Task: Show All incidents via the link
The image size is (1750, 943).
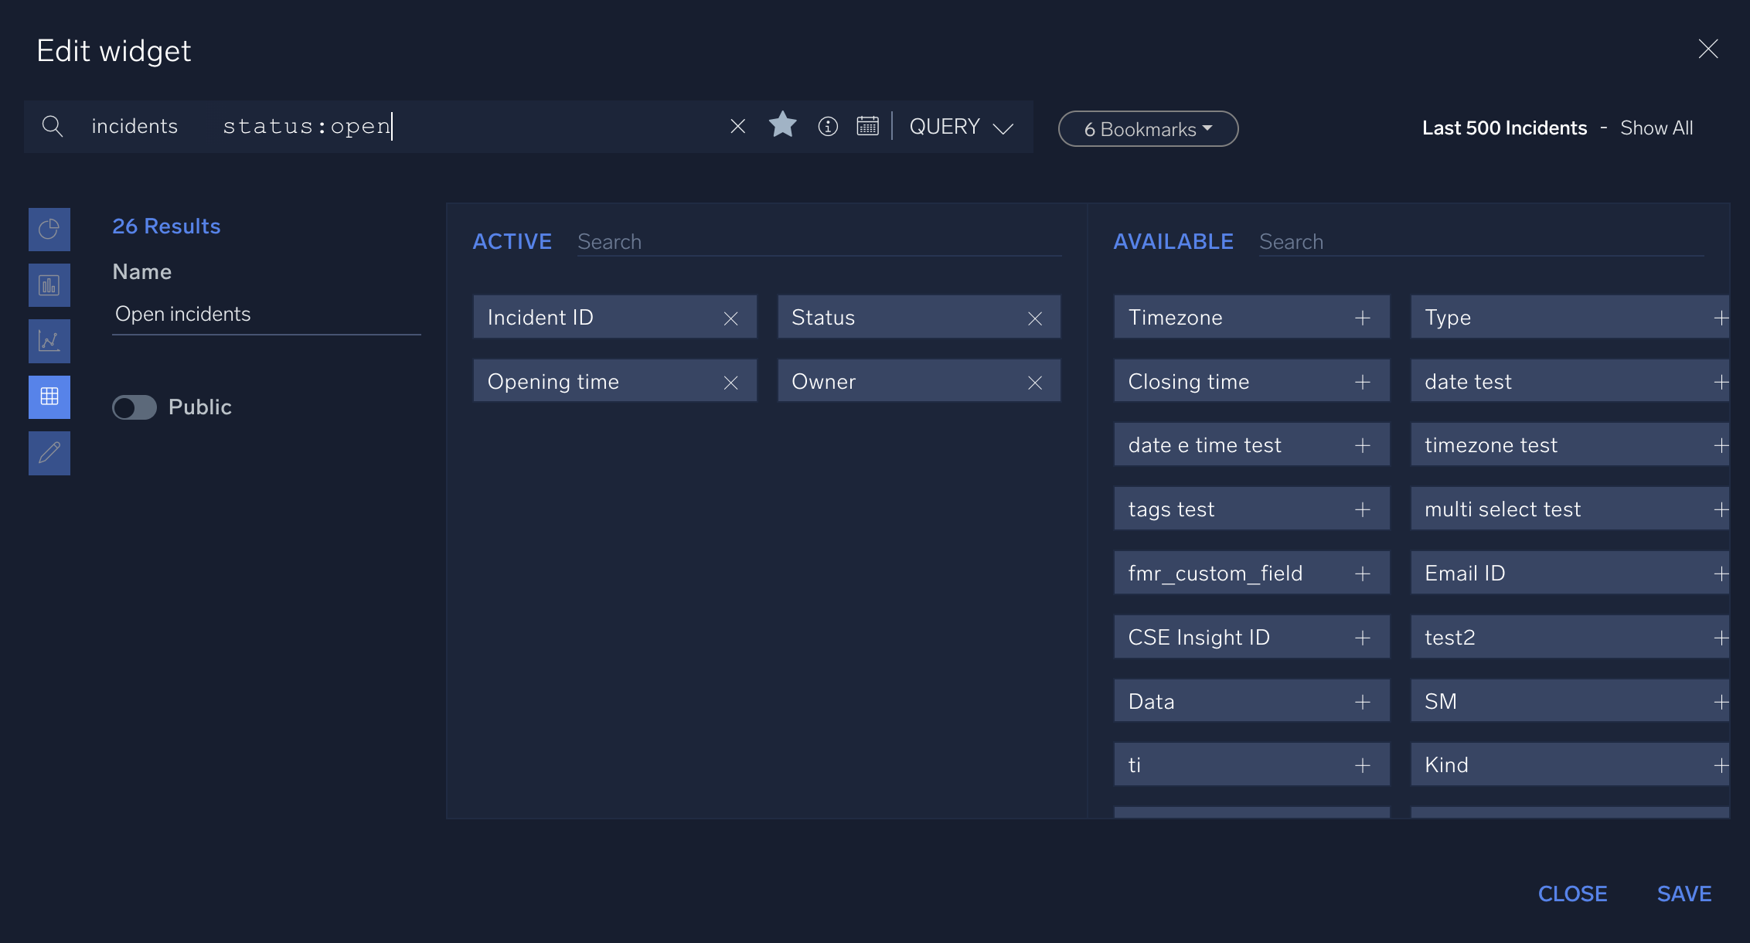Action: pyautogui.click(x=1656, y=128)
